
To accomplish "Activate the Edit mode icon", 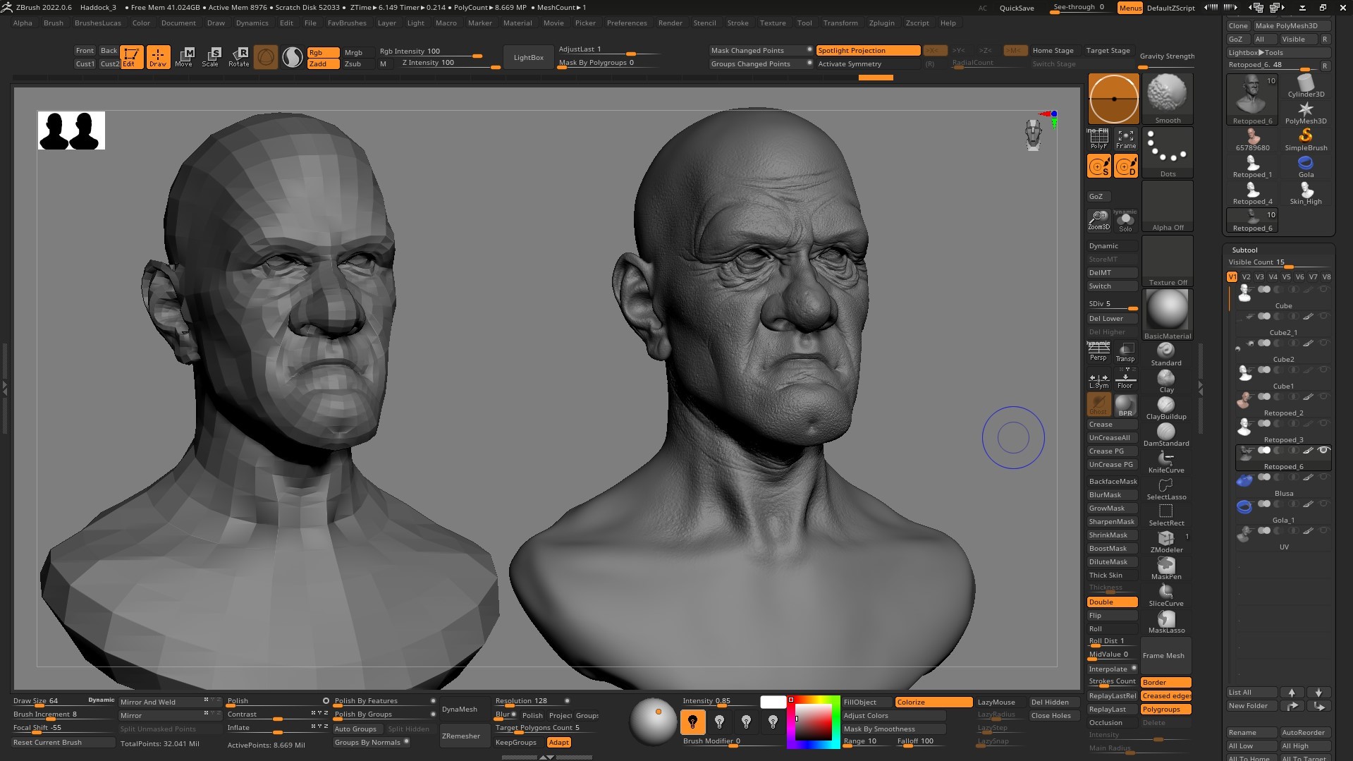I will click(131, 57).
